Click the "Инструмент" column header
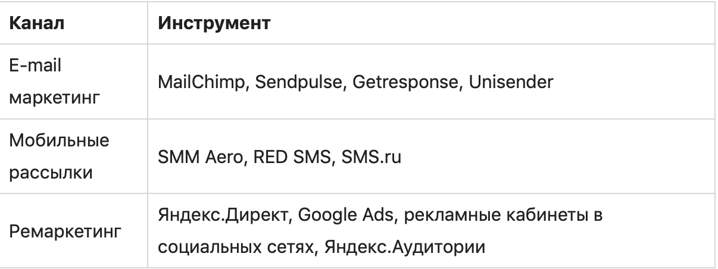This screenshot has width=718, height=269. tap(214, 25)
